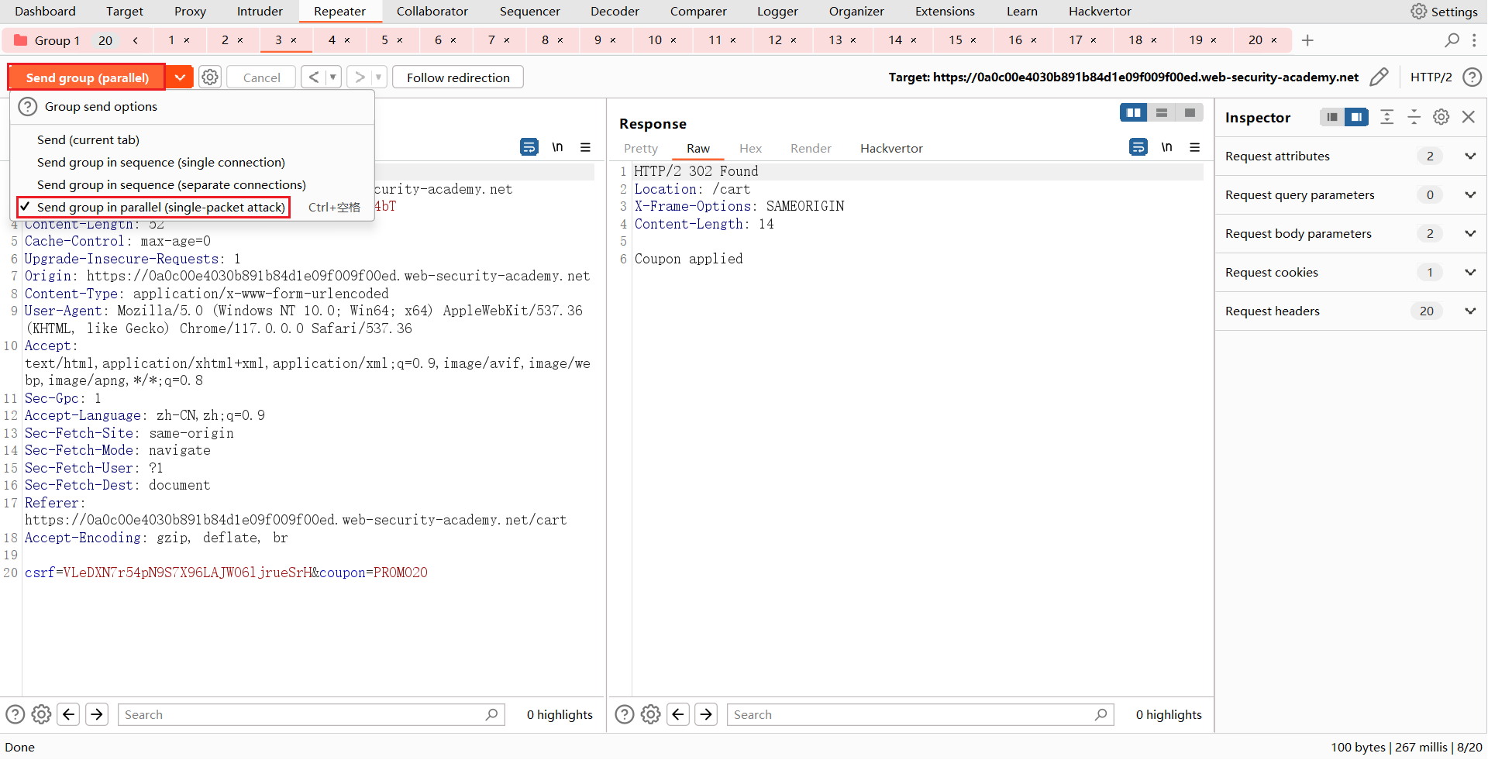The width and height of the screenshot is (1488, 760).
Task: Choose Send group in sequence (separate connections)
Action: click(171, 185)
